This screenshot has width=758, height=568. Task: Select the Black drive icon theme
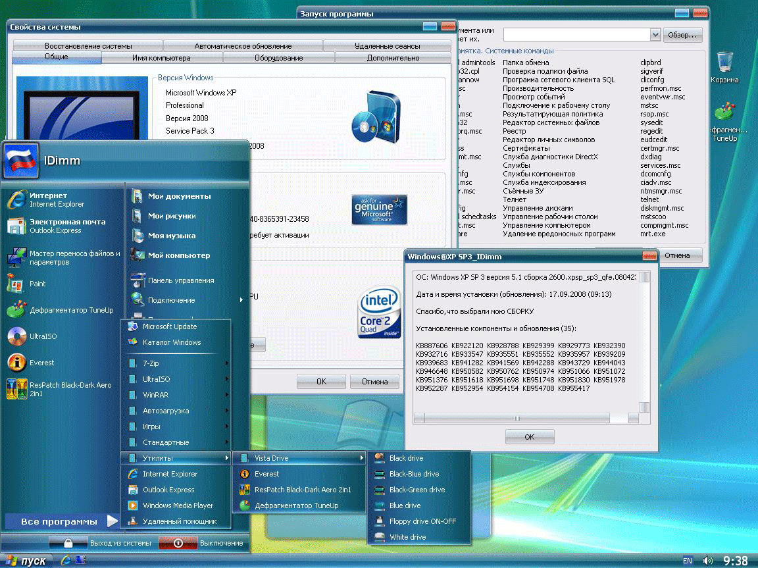click(x=419, y=458)
